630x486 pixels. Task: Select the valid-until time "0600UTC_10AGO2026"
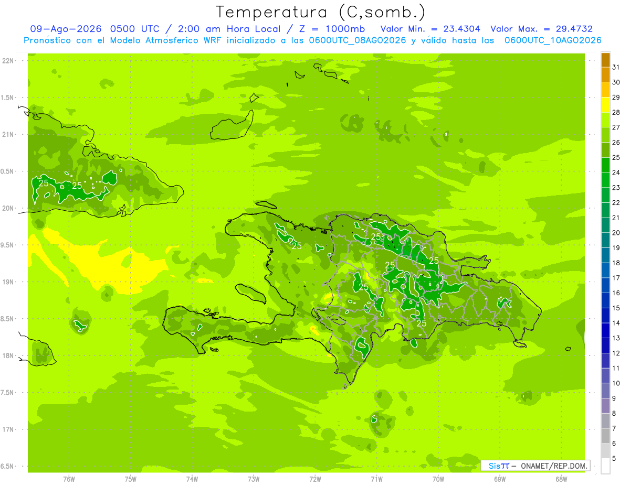553,40
